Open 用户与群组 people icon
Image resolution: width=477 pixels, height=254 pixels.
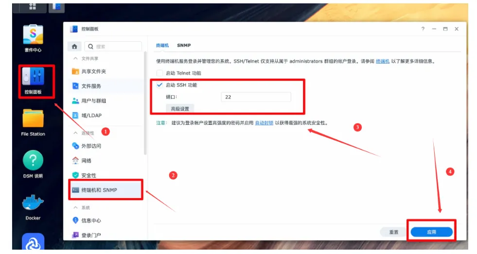[x=75, y=101]
